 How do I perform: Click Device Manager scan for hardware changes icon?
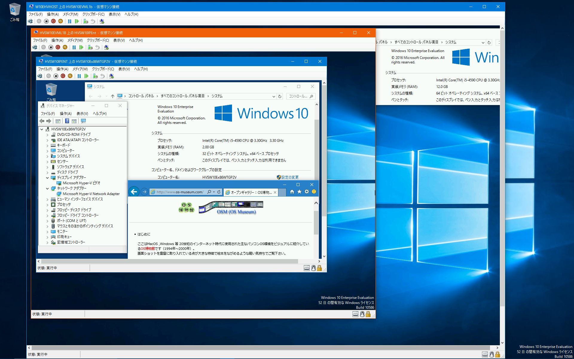83,121
